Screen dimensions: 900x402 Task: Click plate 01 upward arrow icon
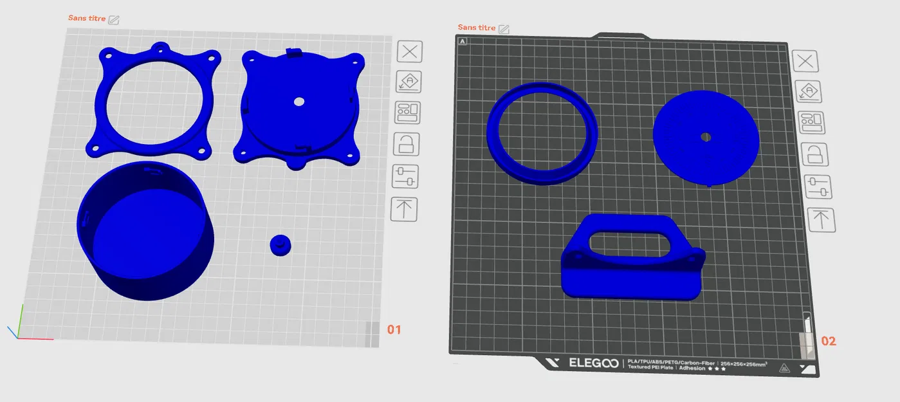point(404,210)
